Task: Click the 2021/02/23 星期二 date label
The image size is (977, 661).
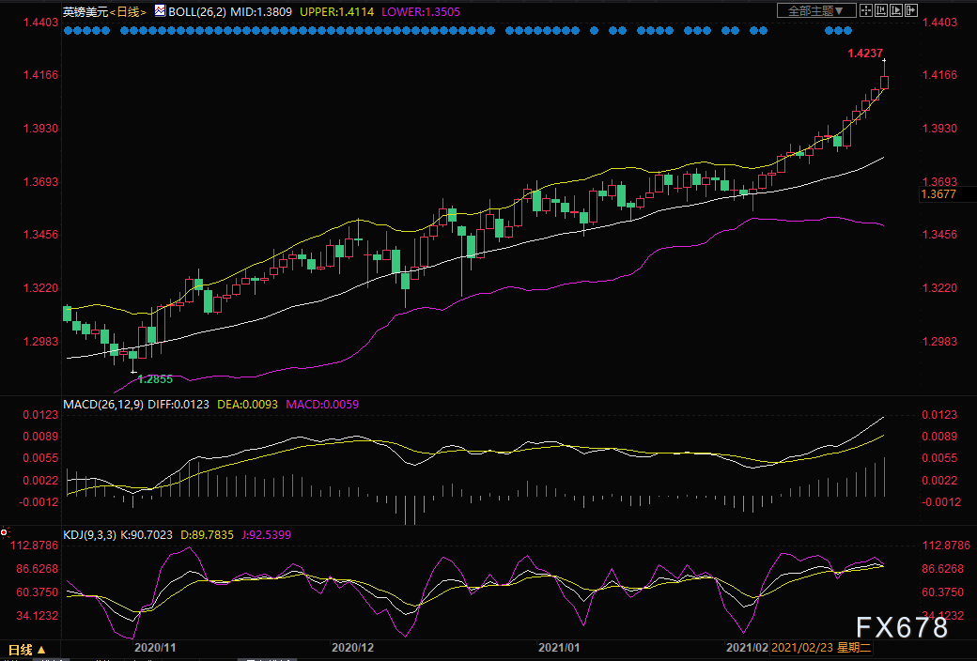Action: [x=821, y=648]
